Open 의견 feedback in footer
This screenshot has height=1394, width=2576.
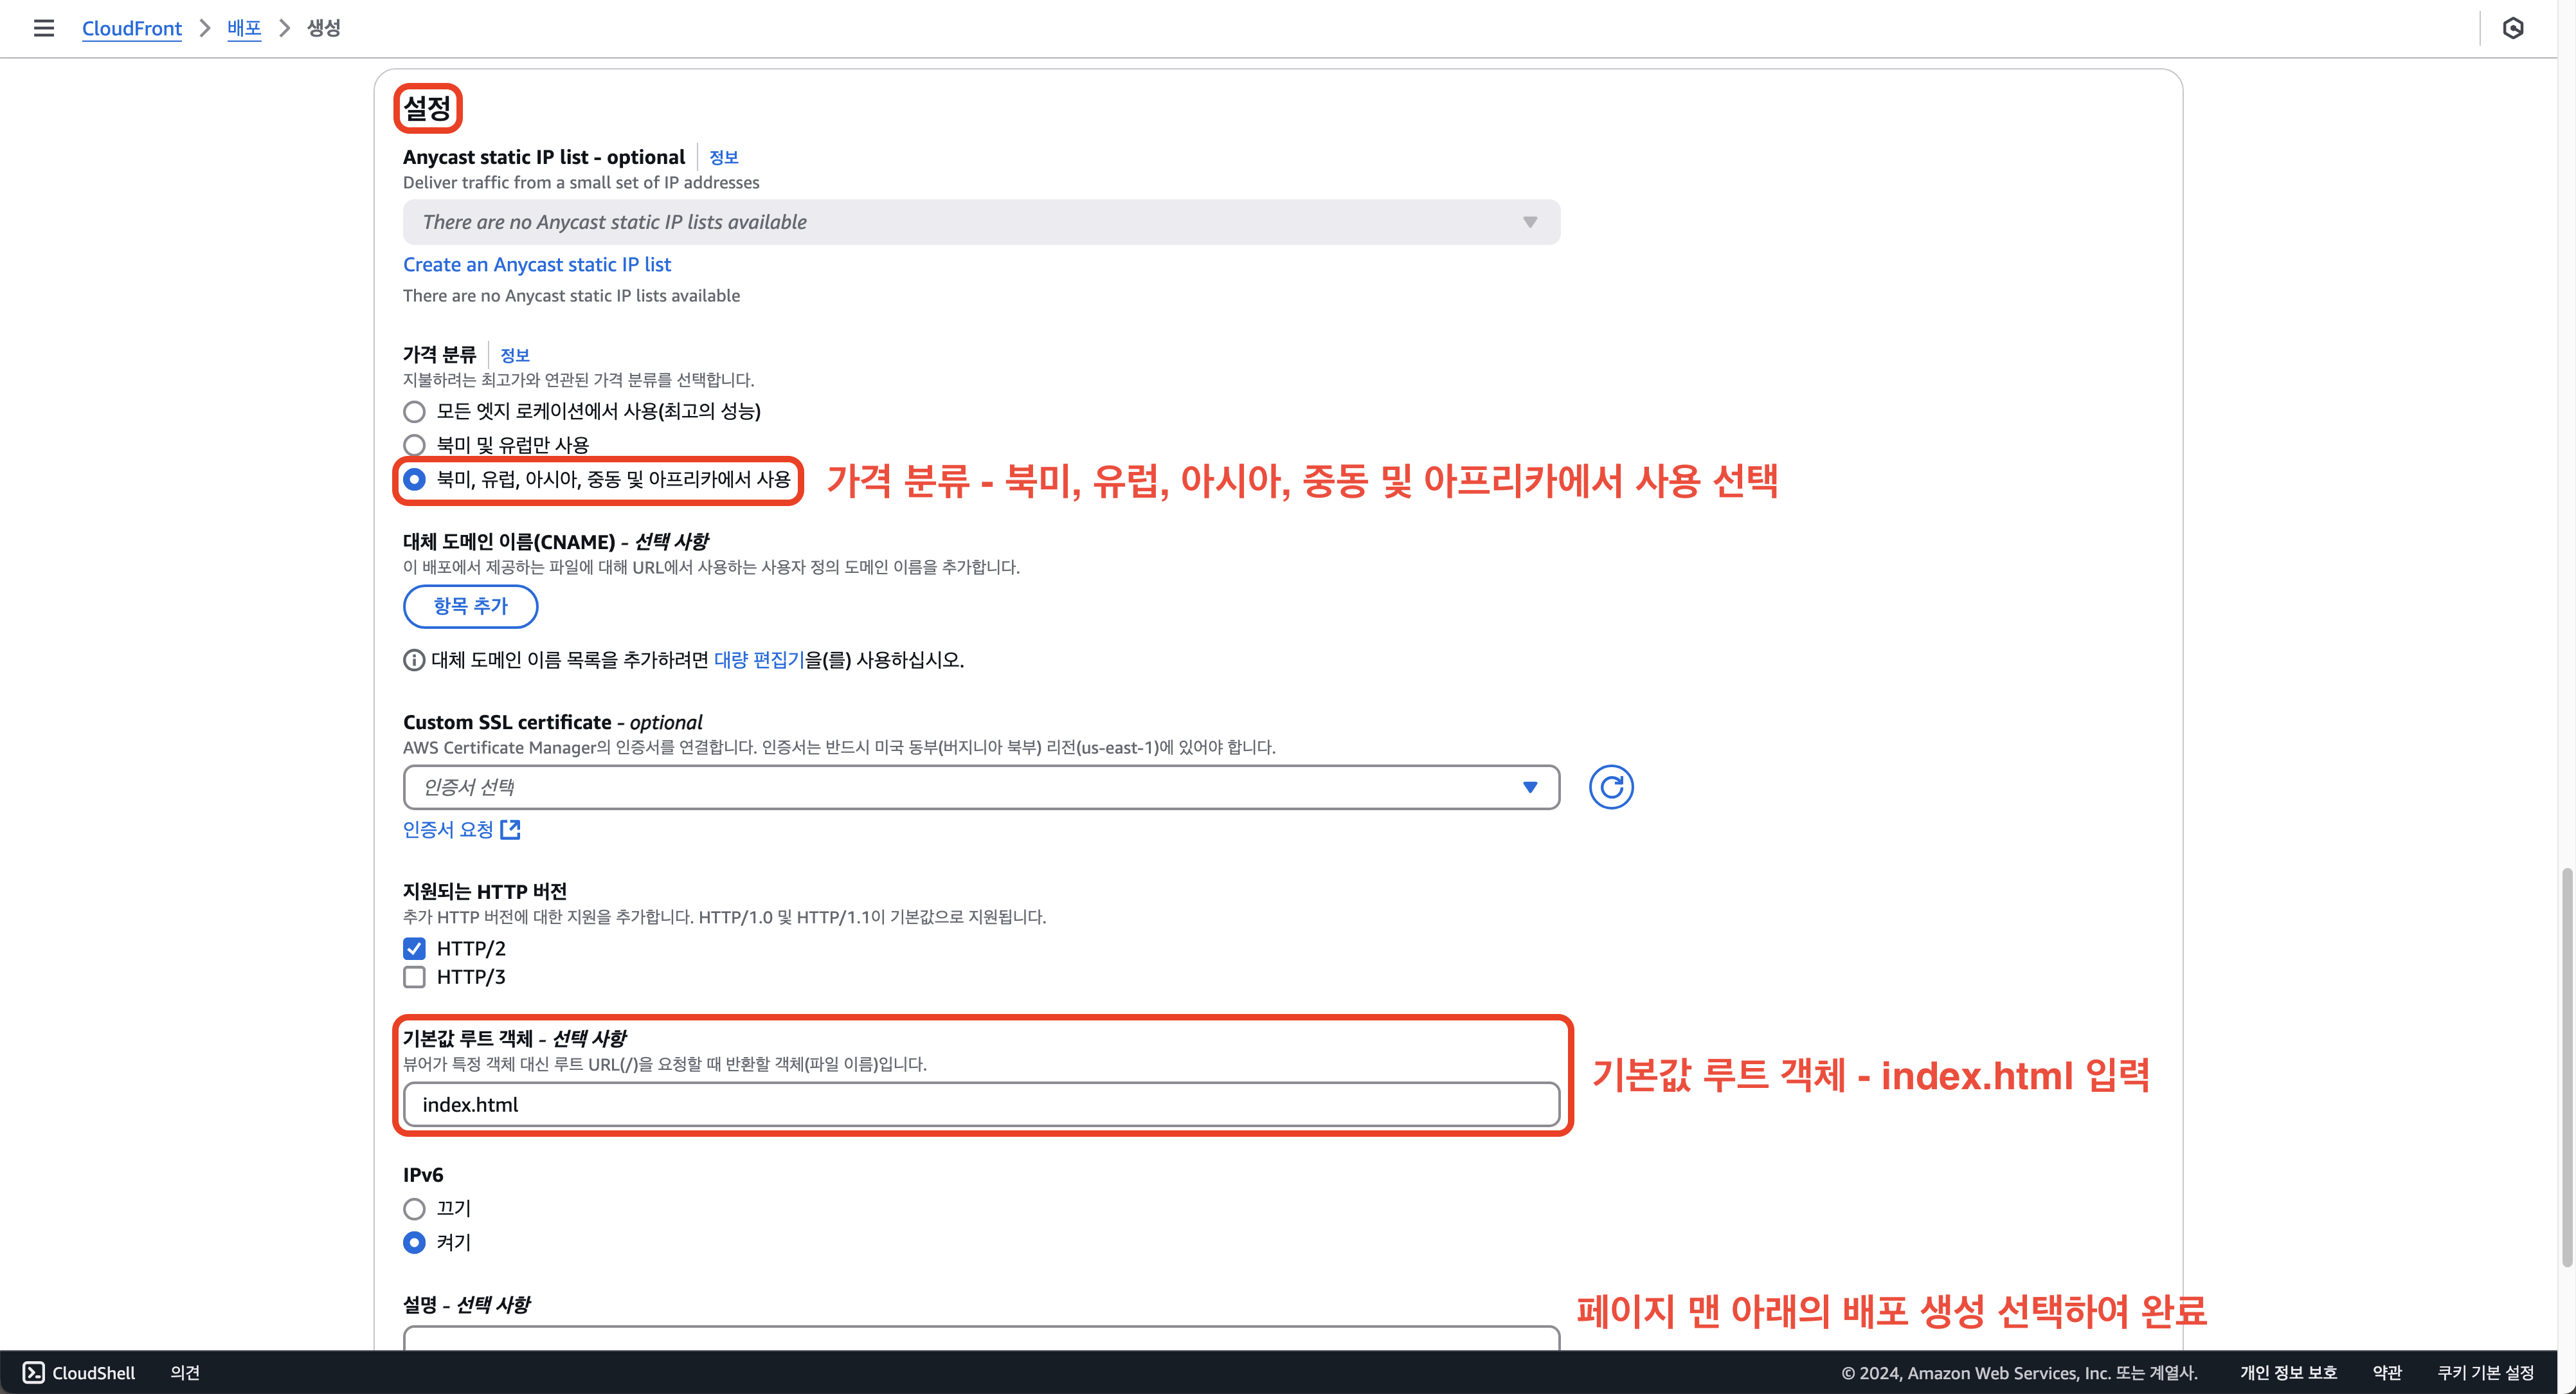click(185, 1372)
